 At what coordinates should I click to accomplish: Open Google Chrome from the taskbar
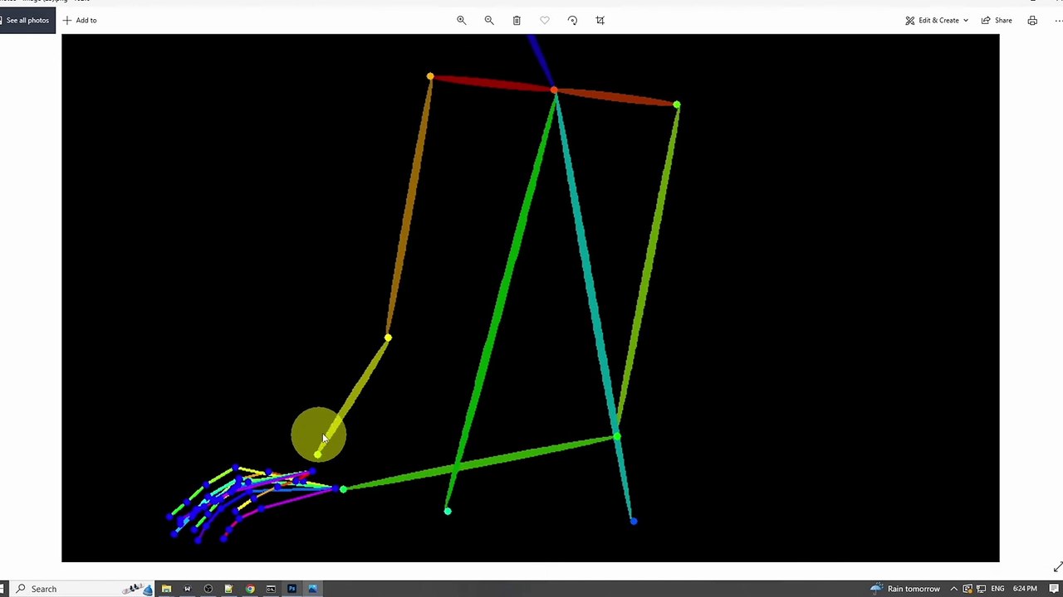250,589
